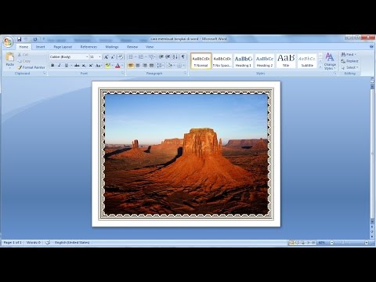Shrink the font size

pyautogui.click(x=113, y=57)
